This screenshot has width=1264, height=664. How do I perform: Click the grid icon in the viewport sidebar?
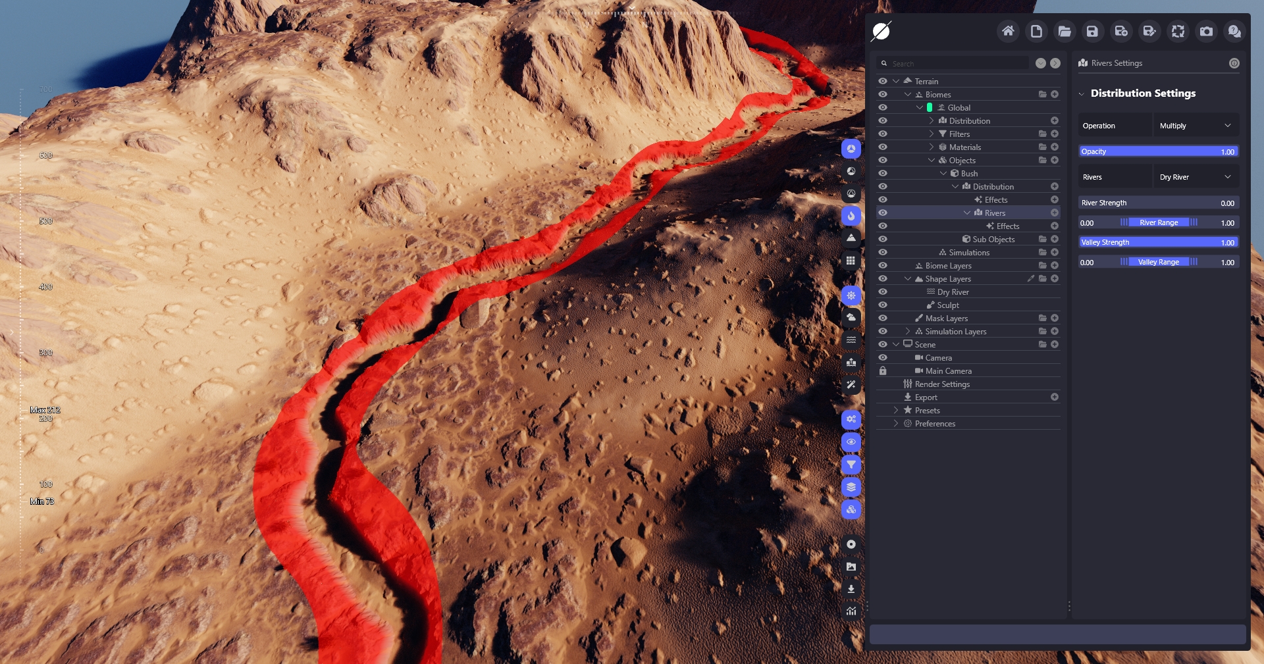coord(851,261)
